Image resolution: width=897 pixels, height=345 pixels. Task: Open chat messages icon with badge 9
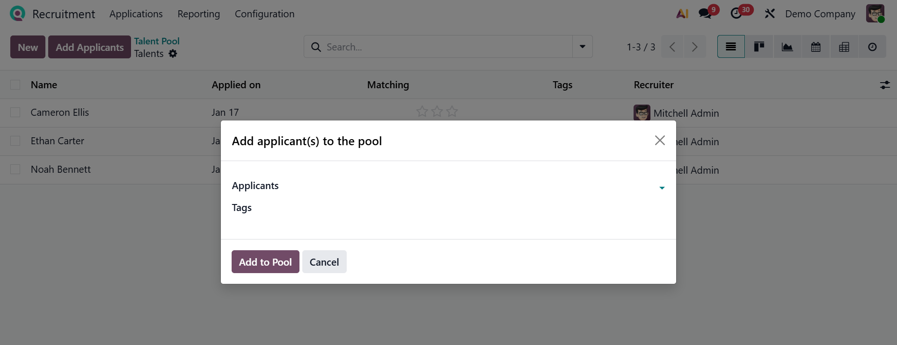point(705,14)
